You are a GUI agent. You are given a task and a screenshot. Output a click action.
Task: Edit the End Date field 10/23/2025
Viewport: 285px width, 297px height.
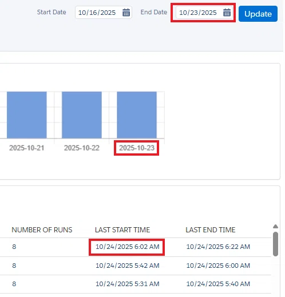click(x=204, y=13)
